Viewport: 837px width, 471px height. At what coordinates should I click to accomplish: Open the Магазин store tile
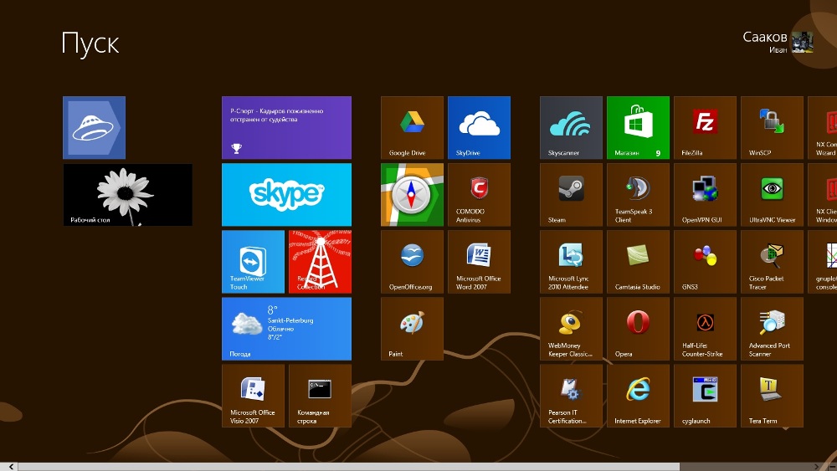click(x=638, y=127)
